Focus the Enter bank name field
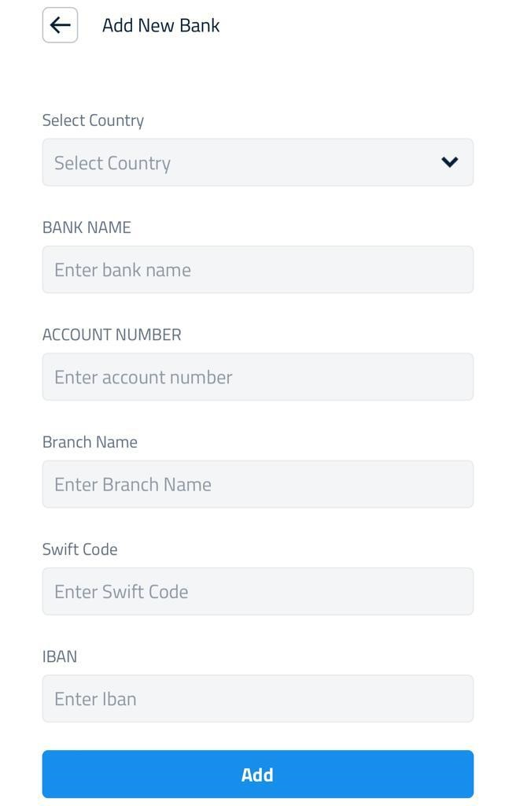 [x=258, y=269]
